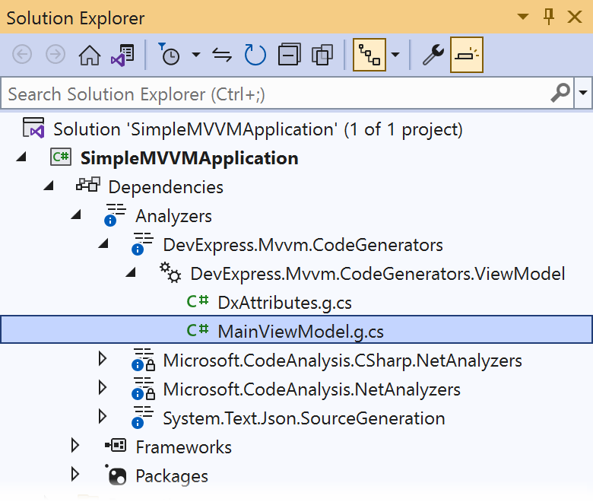The height and width of the screenshot is (502, 593).
Task: Collapse the Dependencies node
Action: pos(49,186)
